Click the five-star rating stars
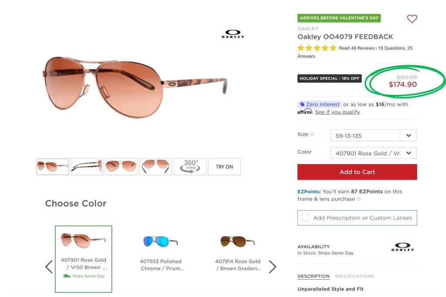 tap(317, 48)
